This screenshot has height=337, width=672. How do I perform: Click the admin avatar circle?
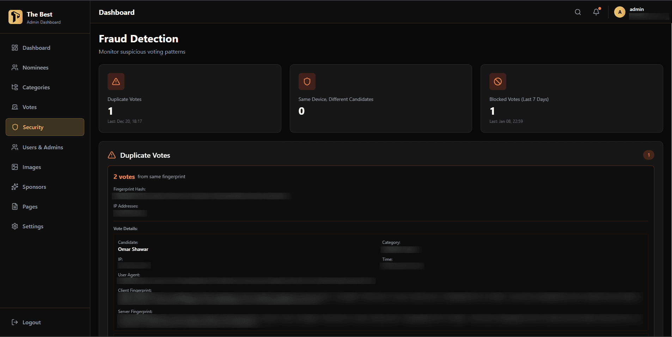coord(619,12)
